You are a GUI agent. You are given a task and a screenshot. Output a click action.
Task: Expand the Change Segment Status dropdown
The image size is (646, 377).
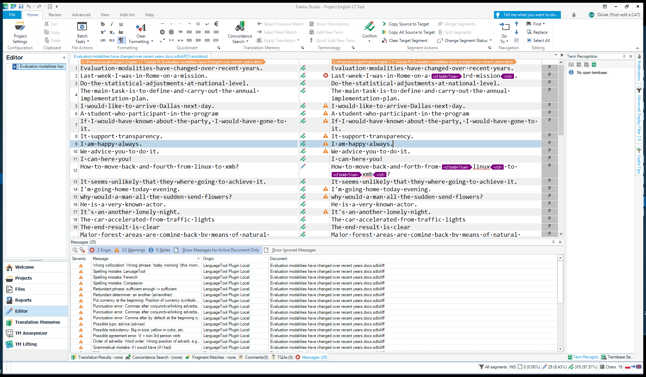pos(491,41)
